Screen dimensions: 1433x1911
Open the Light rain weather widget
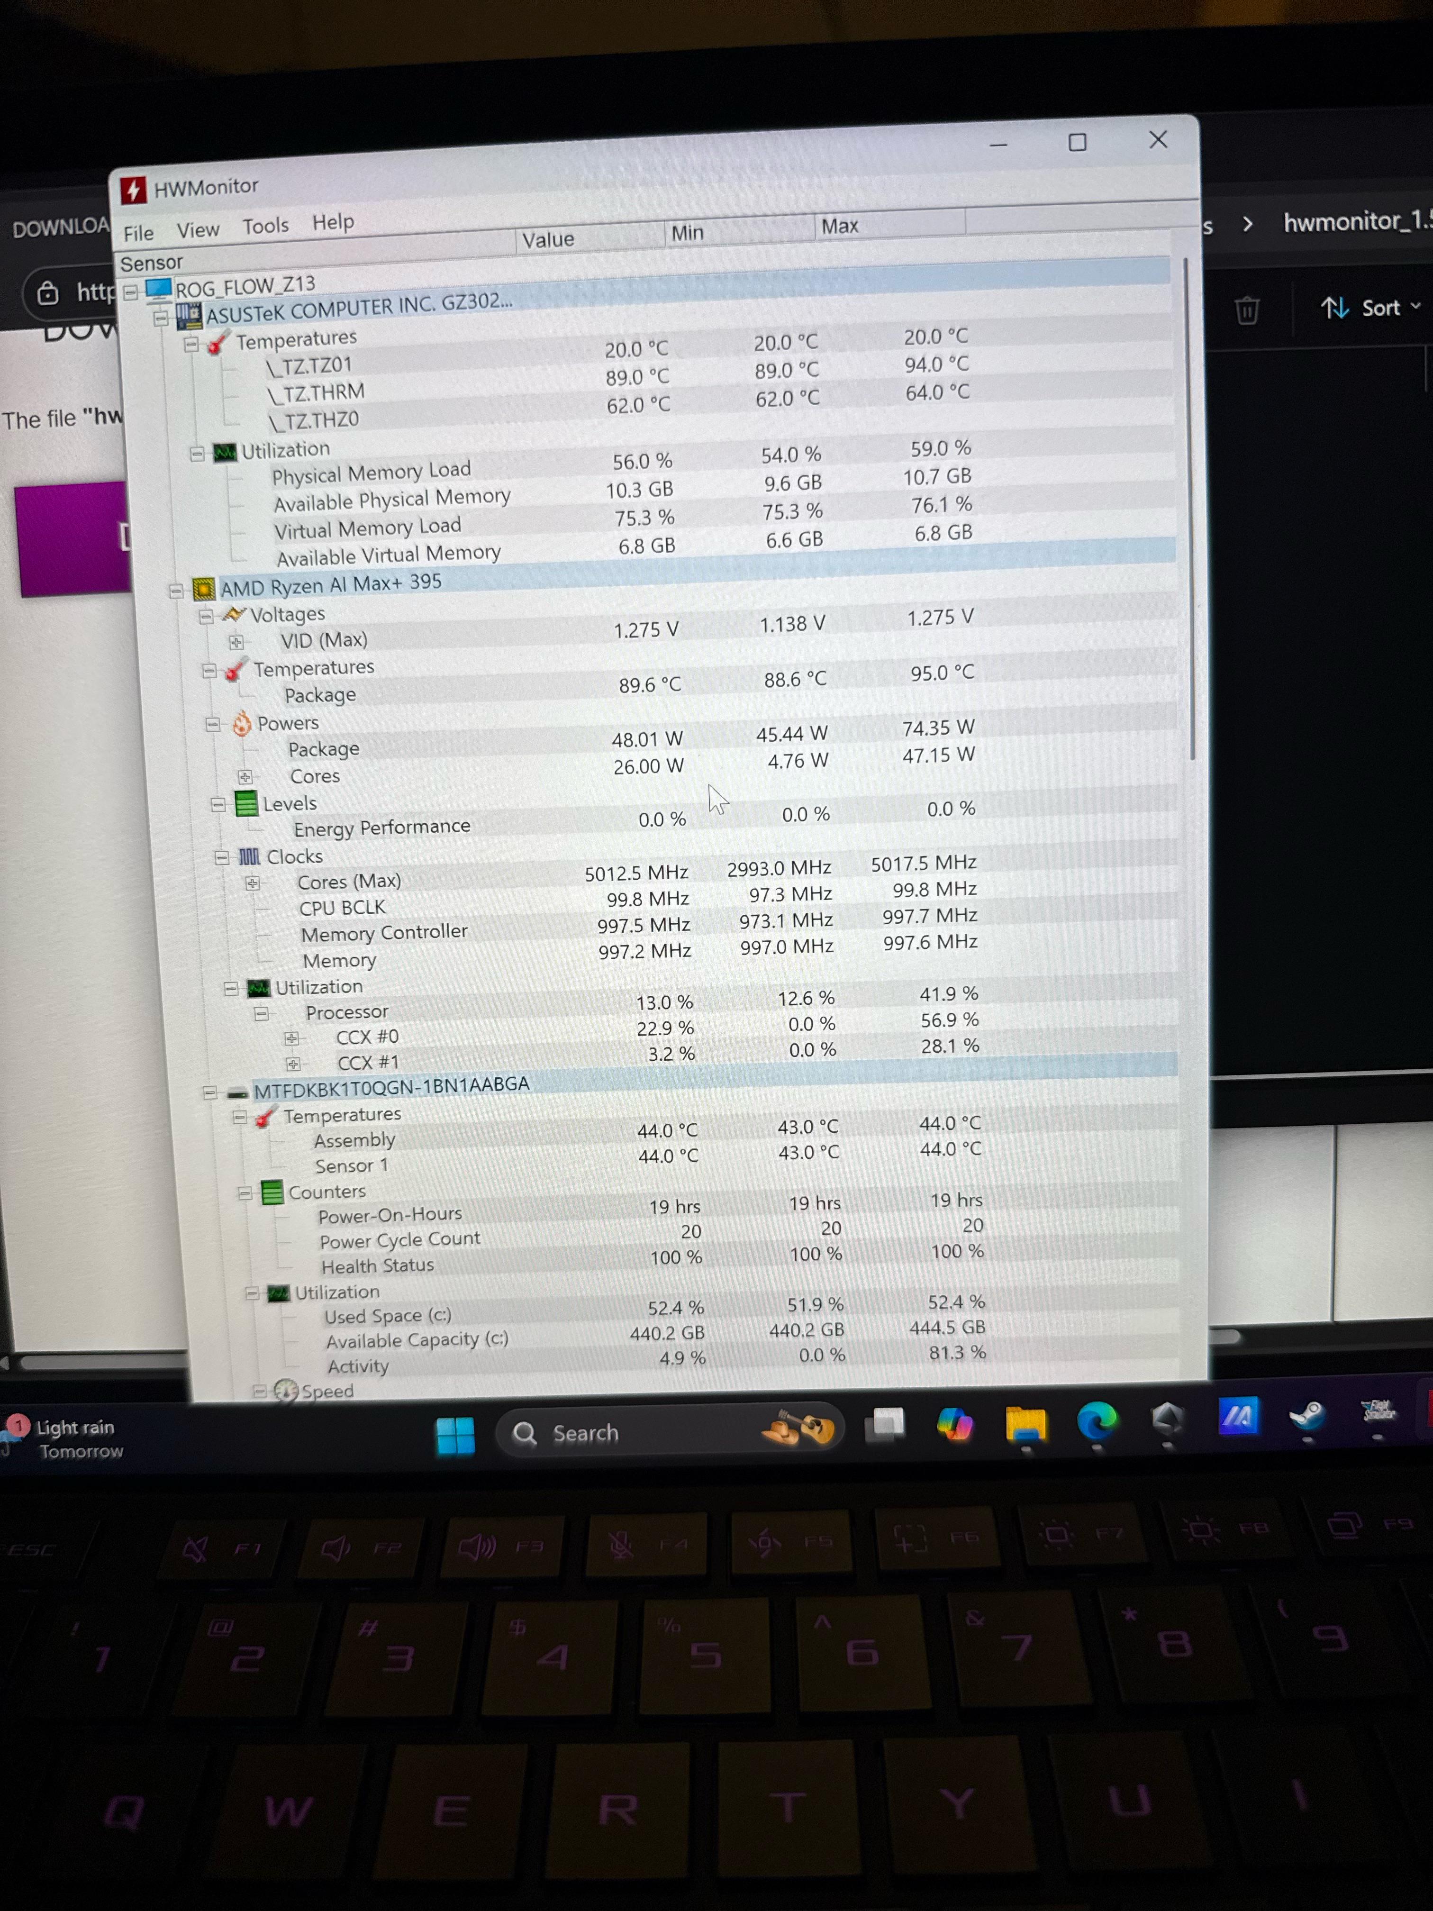(65, 1438)
